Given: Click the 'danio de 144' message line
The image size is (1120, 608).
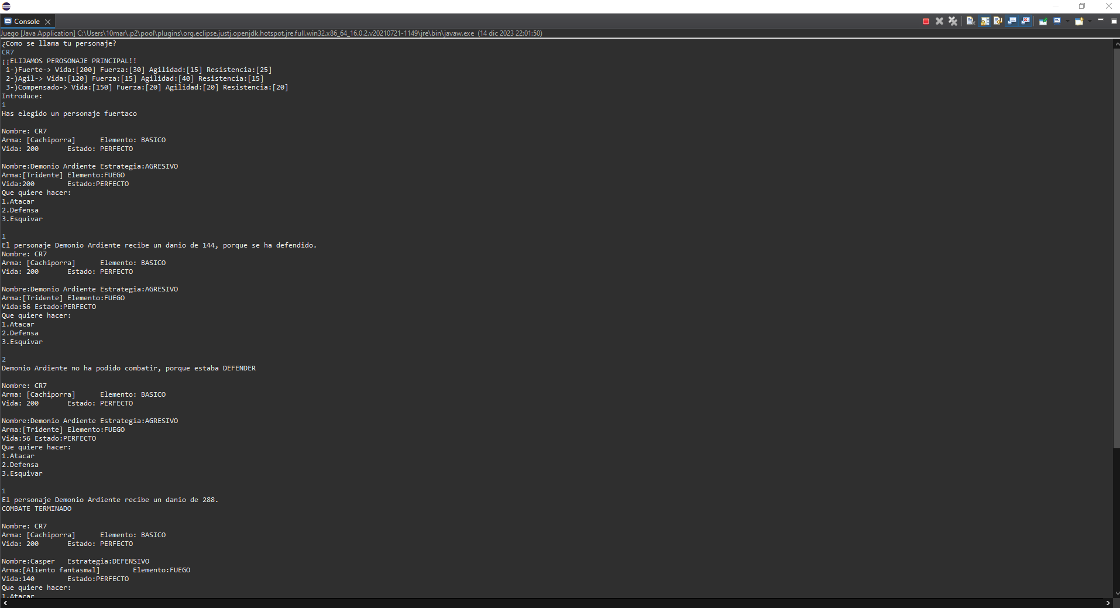Looking at the screenshot, I should [159, 245].
